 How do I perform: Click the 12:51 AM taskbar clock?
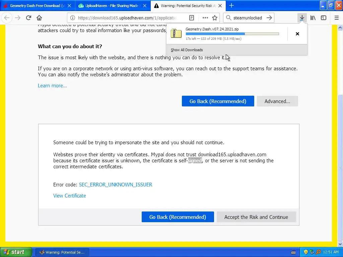[331, 252]
